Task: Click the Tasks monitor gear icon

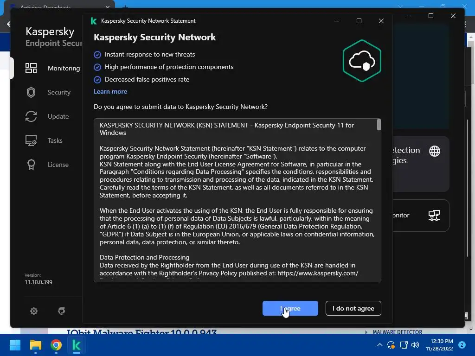Action: tap(31, 140)
